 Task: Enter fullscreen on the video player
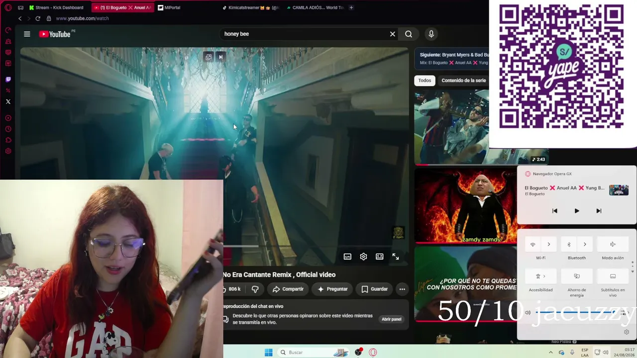pos(396,257)
